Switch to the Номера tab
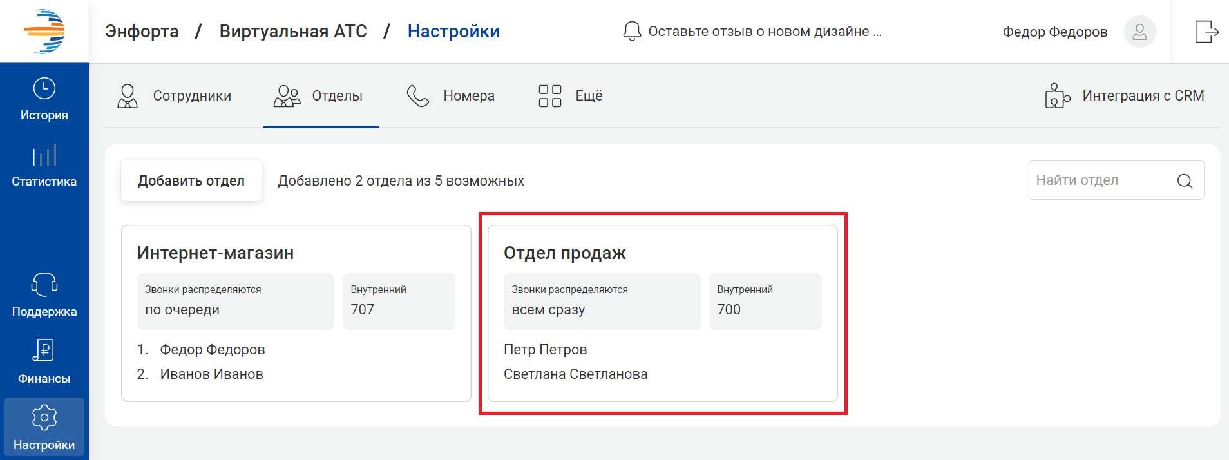Image resolution: width=1229 pixels, height=460 pixels. click(x=451, y=96)
